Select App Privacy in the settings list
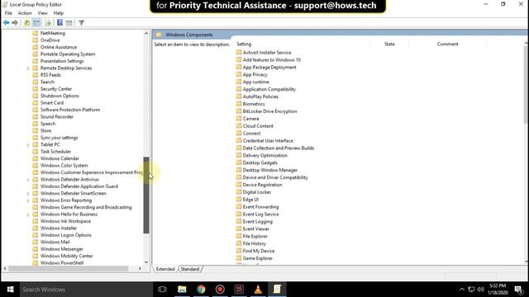This screenshot has height=297, width=529. (255, 74)
